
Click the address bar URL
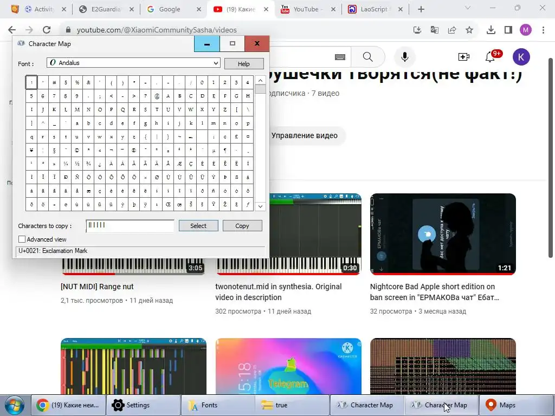[157, 30]
